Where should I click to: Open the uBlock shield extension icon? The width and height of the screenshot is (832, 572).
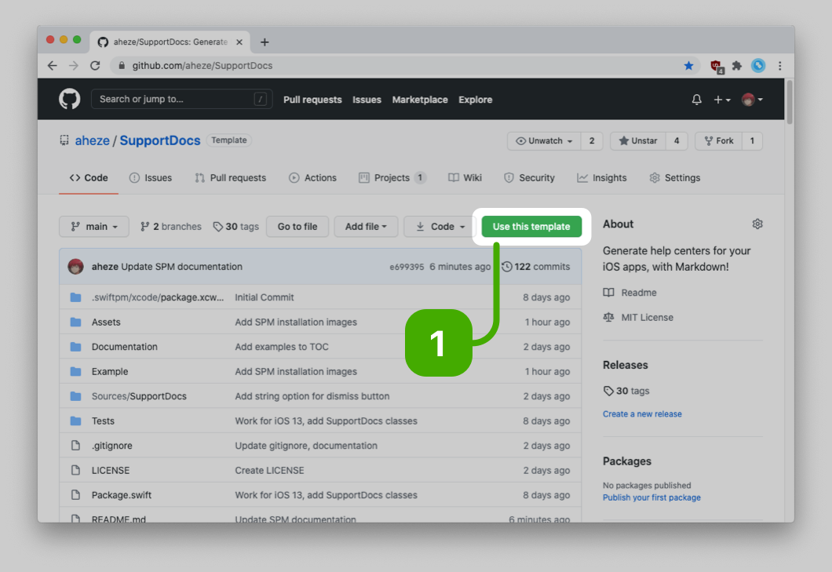tap(717, 67)
